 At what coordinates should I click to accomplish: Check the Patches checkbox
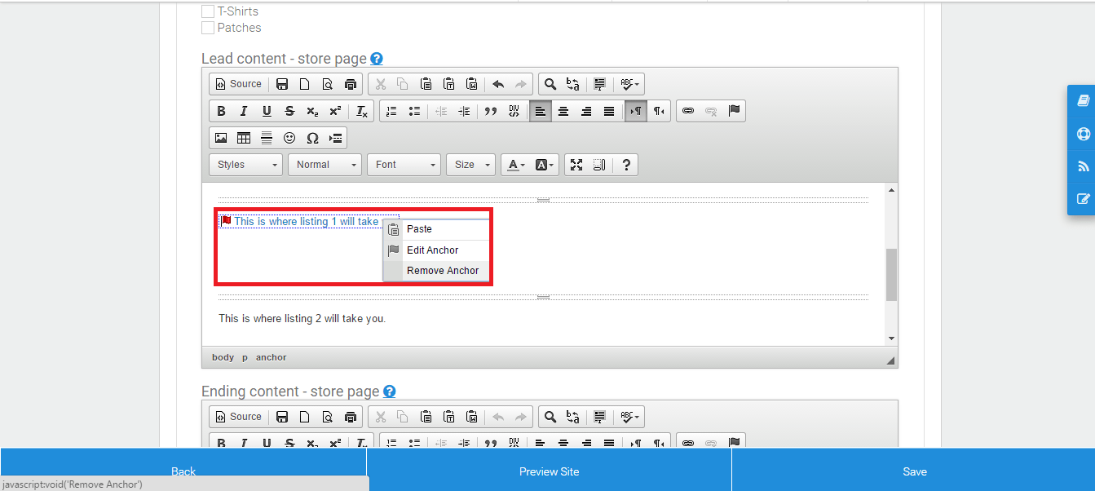point(208,27)
